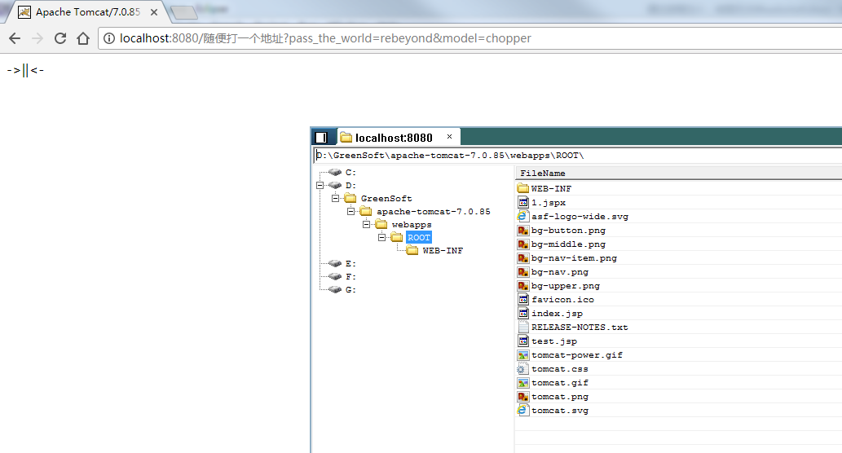Image resolution: width=842 pixels, height=453 pixels.
Task: Select WEB-INF name in file list
Action: coord(551,188)
